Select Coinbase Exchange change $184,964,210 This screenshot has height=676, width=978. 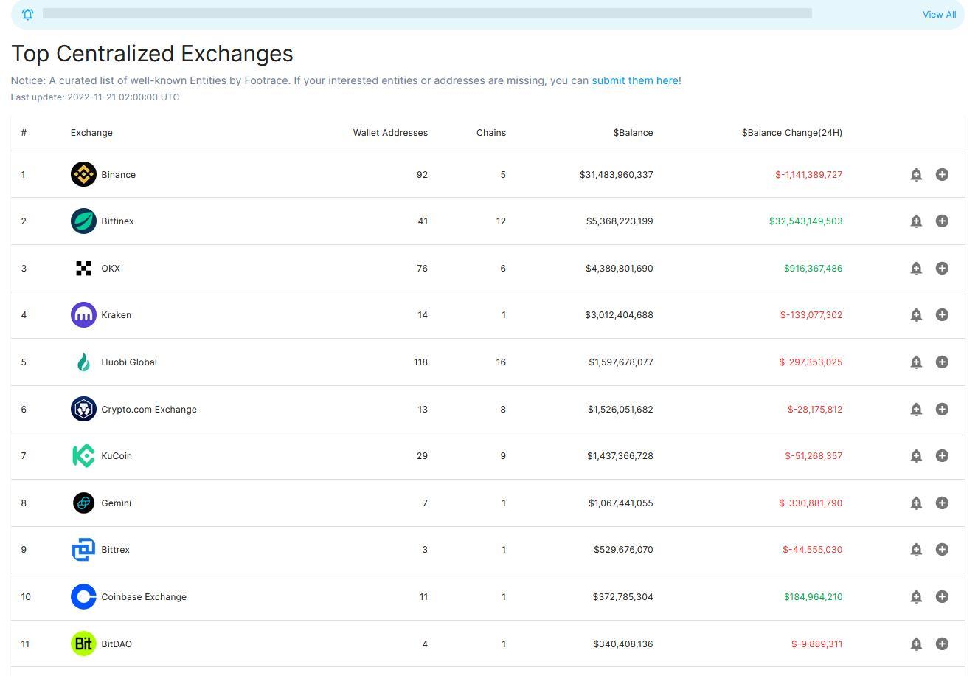tap(813, 597)
